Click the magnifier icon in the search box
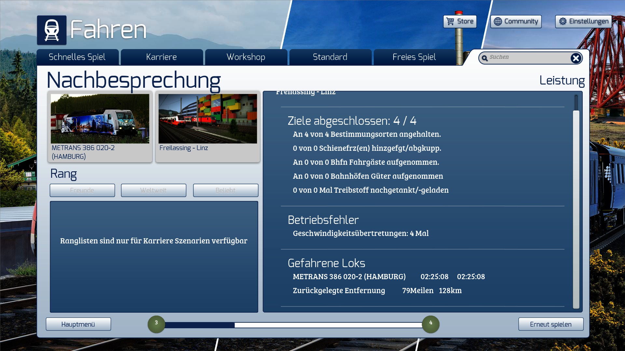Image resolution: width=625 pixels, height=351 pixels. point(485,58)
